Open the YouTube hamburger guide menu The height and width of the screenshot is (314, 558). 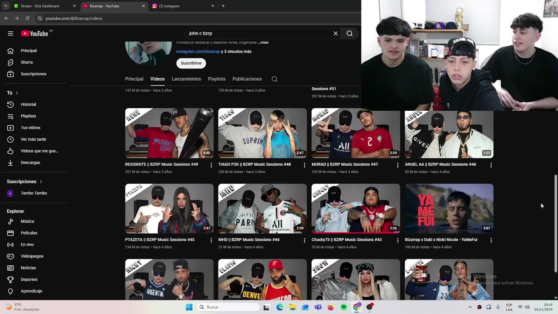pos(10,34)
